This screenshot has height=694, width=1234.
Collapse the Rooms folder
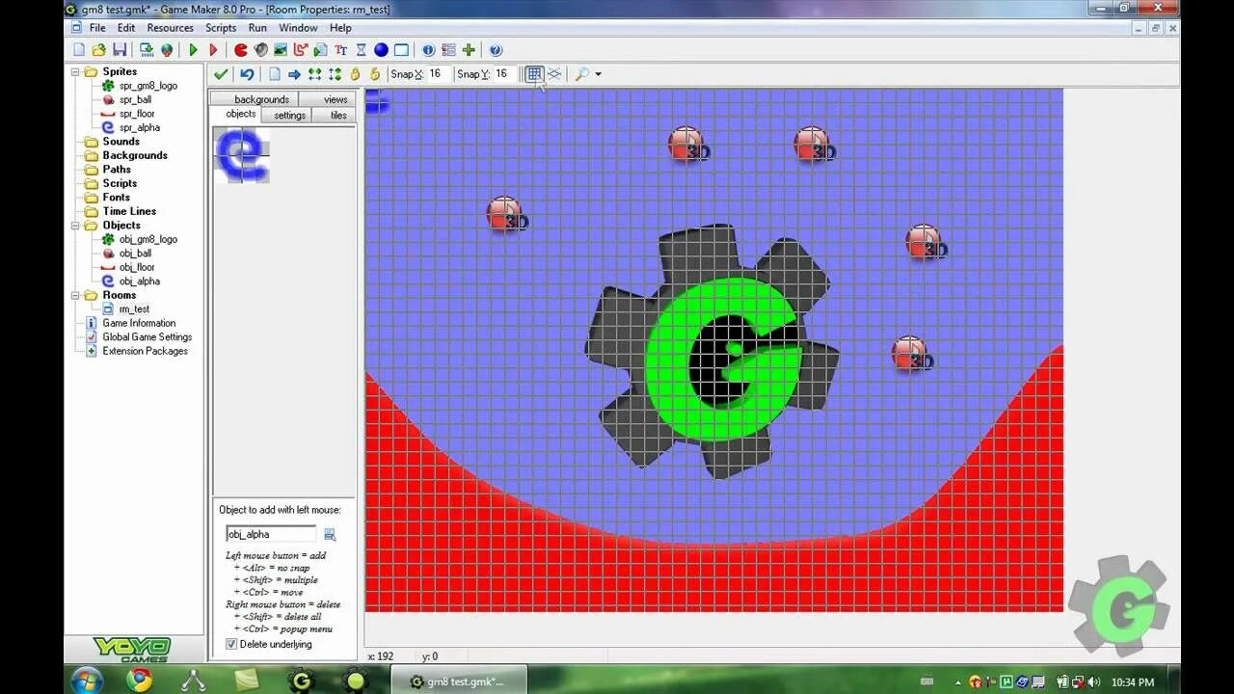[76, 295]
